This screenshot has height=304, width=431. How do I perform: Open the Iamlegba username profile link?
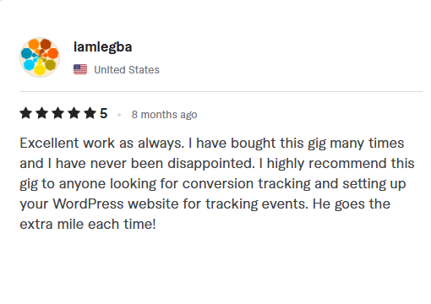(102, 47)
